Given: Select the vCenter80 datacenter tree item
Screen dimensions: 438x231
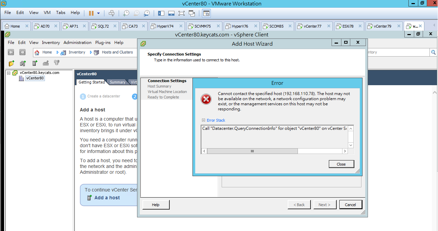Looking at the screenshot, I should coord(35,78).
